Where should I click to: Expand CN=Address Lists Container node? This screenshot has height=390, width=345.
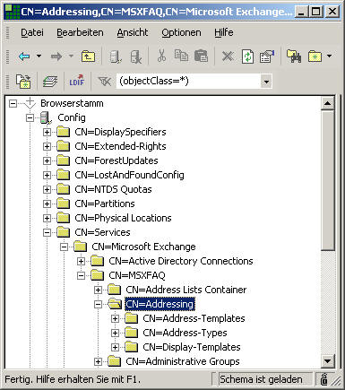pos(98,290)
